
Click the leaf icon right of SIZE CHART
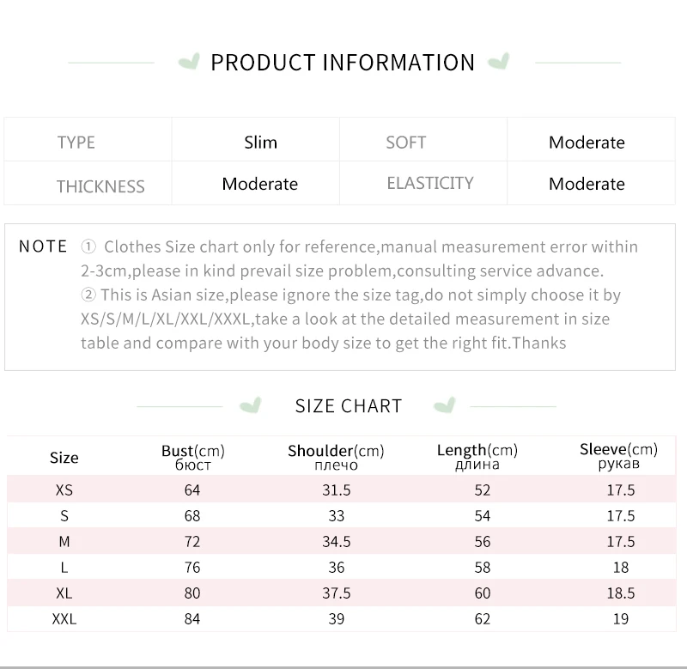coord(444,405)
